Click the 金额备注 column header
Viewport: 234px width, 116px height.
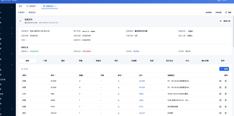(x=171, y=75)
